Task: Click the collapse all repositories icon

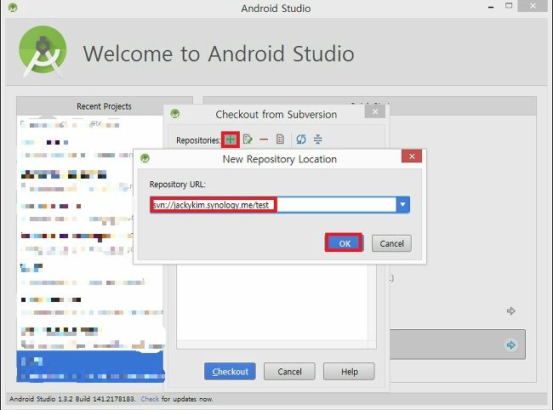Action: (x=318, y=140)
